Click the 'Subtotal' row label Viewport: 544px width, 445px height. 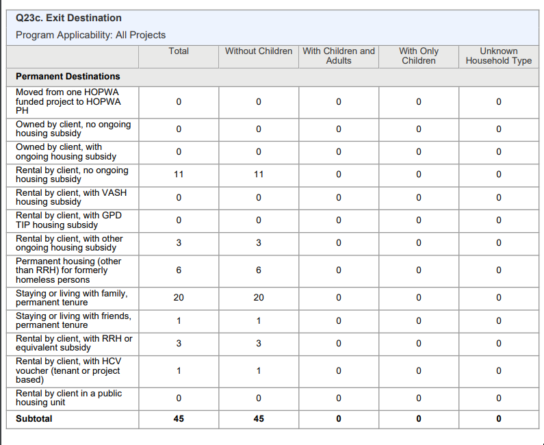pos(34,418)
